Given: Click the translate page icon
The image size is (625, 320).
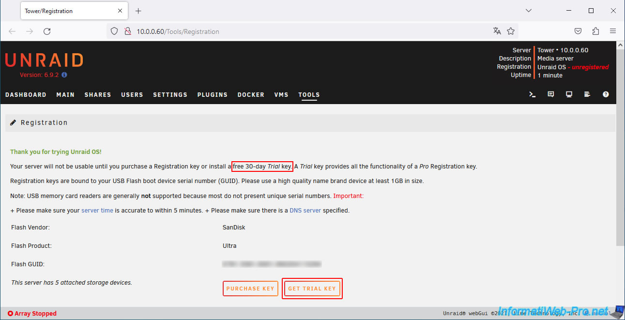Looking at the screenshot, I should coord(497,31).
